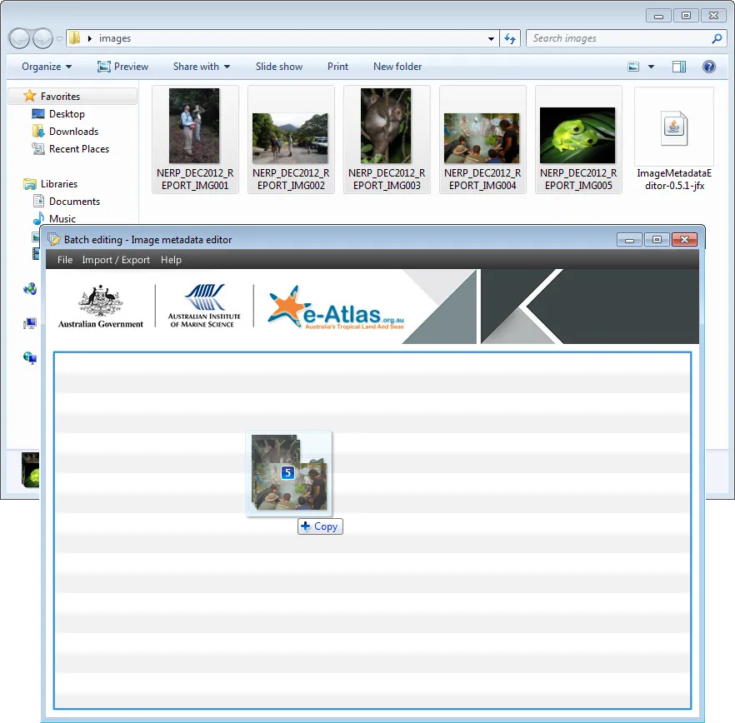Click the Network icon in navigation pane
Viewport: 735px width, 723px height.
pyautogui.click(x=30, y=358)
